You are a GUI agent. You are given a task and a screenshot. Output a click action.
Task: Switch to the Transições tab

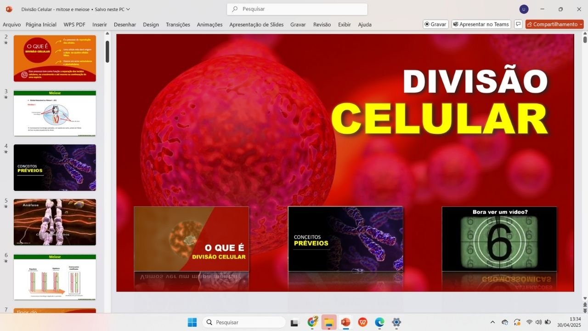178,24
